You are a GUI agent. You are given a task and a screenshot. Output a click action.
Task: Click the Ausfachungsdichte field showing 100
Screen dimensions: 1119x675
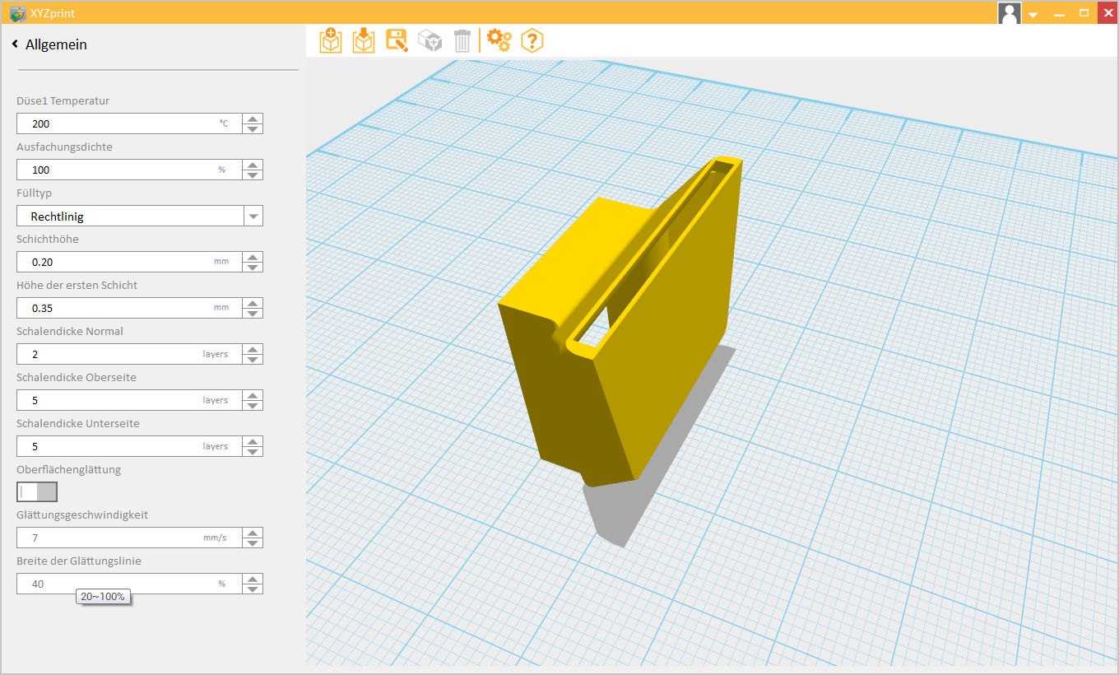point(130,170)
